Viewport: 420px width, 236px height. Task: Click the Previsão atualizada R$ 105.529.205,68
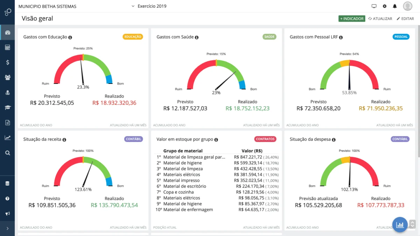pos(318,205)
